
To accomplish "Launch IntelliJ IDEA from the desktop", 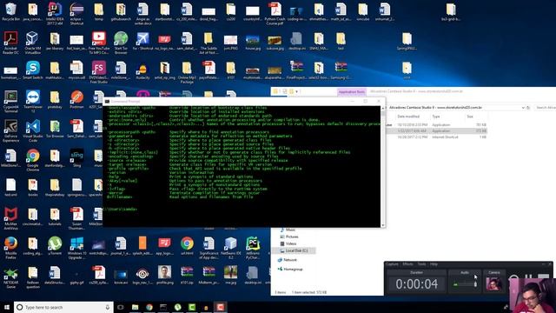I will click(55, 14).
